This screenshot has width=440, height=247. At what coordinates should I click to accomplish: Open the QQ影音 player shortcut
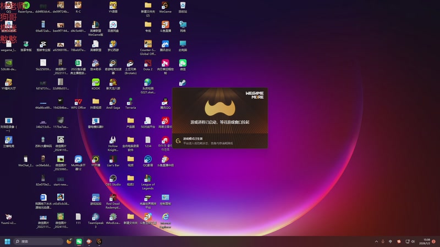[x=148, y=161]
